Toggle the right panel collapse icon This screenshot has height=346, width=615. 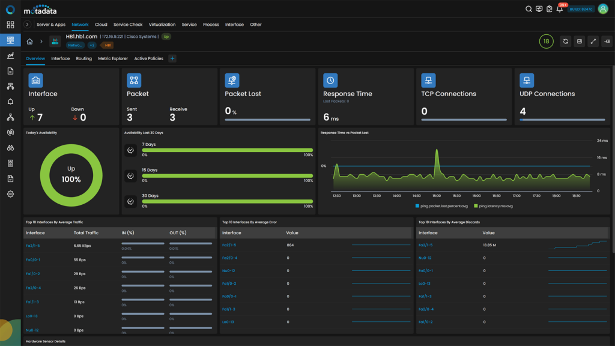click(x=608, y=41)
